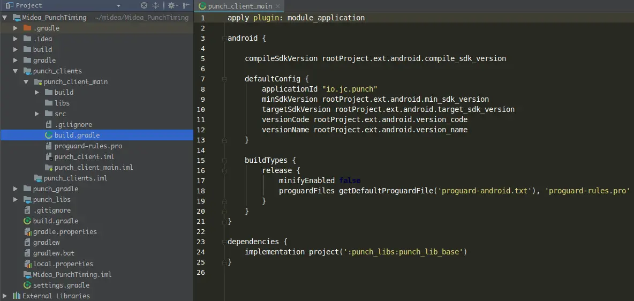This screenshot has width=634, height=301.
Task: Click line number 26 in the gutter
Action: click(x=201, y=272)
